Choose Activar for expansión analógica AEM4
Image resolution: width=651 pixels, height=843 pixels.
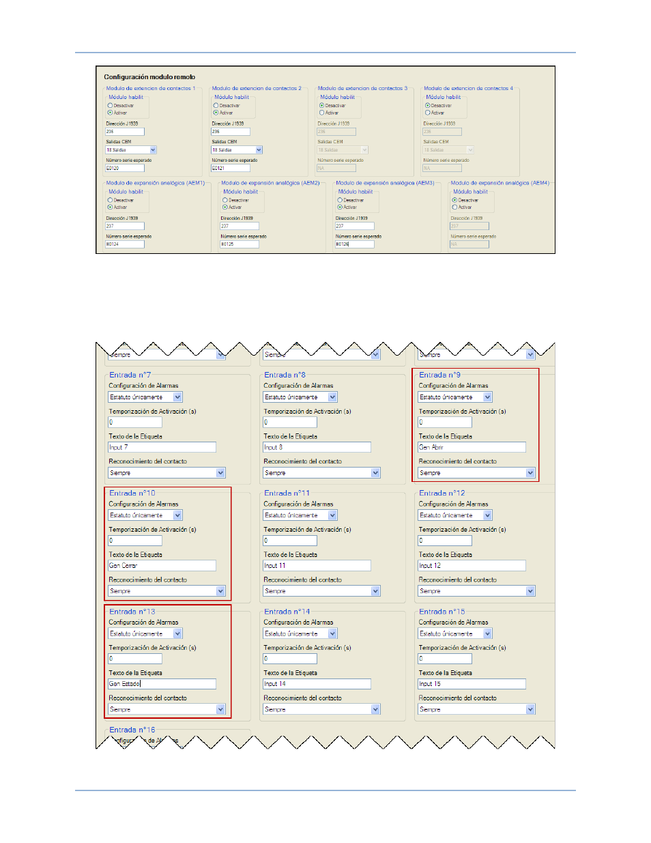point(454,207)
